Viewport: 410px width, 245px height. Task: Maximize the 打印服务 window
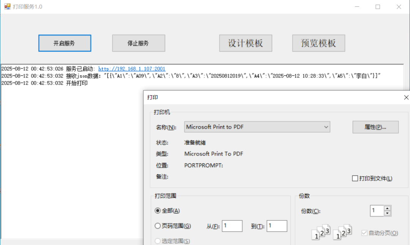(x=378, y=7)
